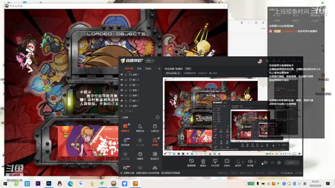The width and height of the screenshot is (335, 188).
Task: Toggle visibility of the 截屏 1 source
Action: [122, 106]
